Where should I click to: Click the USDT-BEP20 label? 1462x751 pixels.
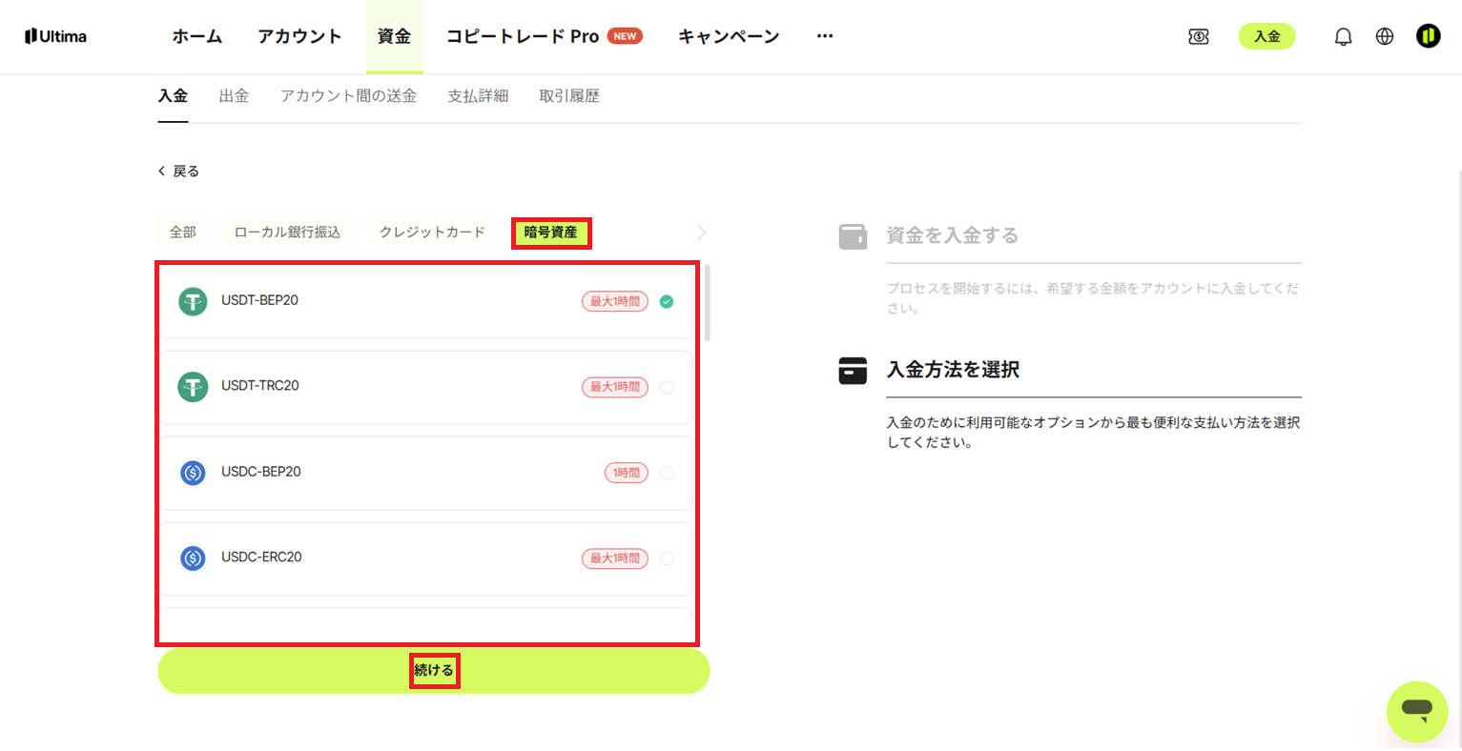[x=259, y=300]
